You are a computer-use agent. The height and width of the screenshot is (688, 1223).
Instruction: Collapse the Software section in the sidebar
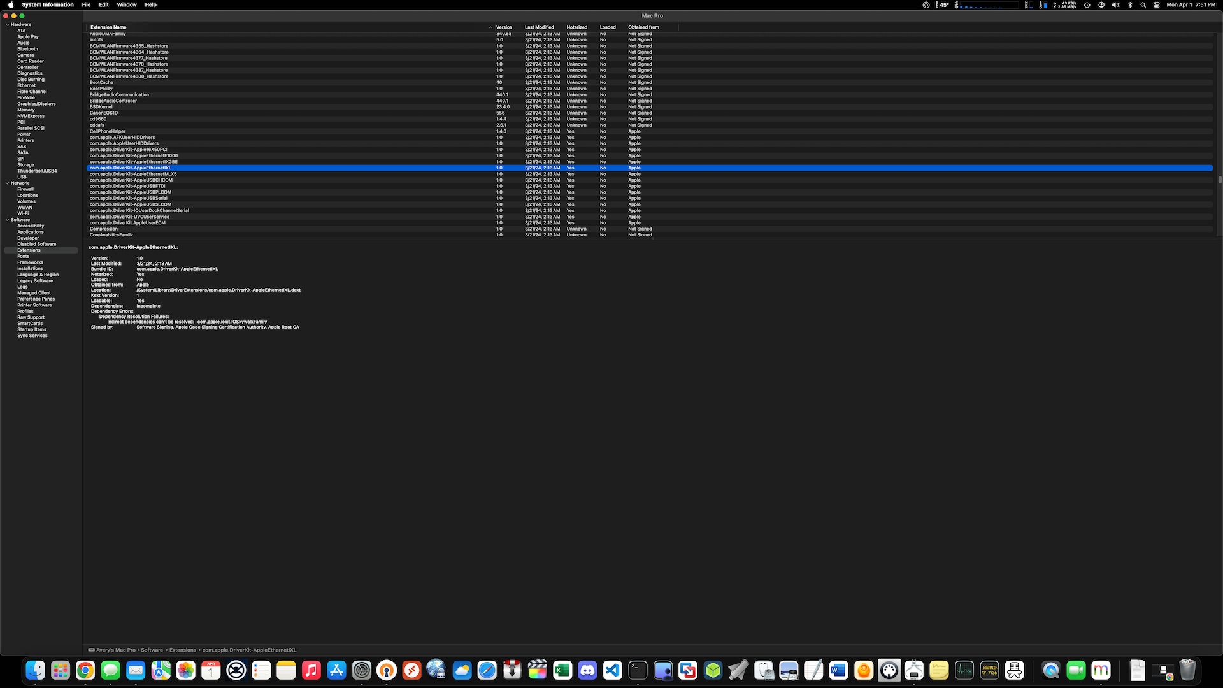coord(7,220)
